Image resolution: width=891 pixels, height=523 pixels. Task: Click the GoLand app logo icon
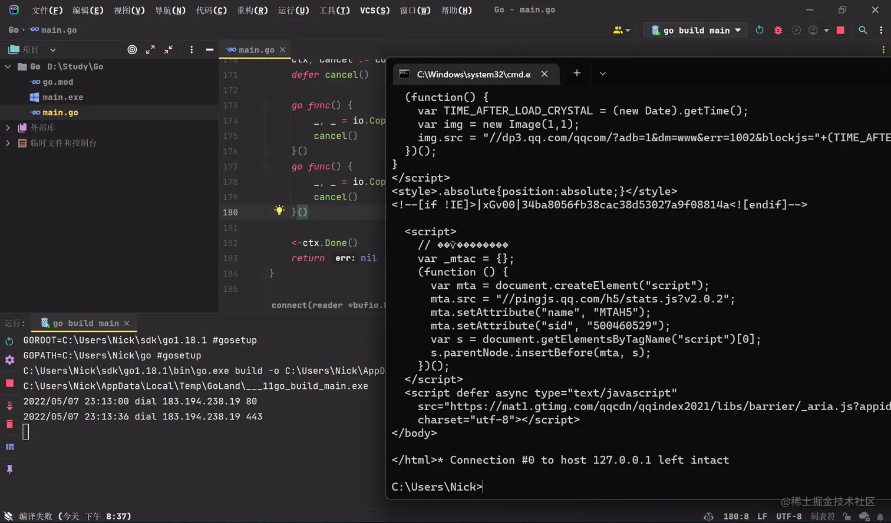pos(14,9)
